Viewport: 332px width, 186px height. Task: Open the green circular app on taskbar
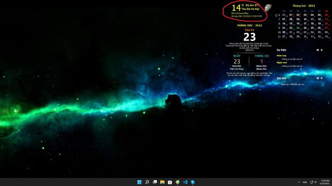coord(177,182)
